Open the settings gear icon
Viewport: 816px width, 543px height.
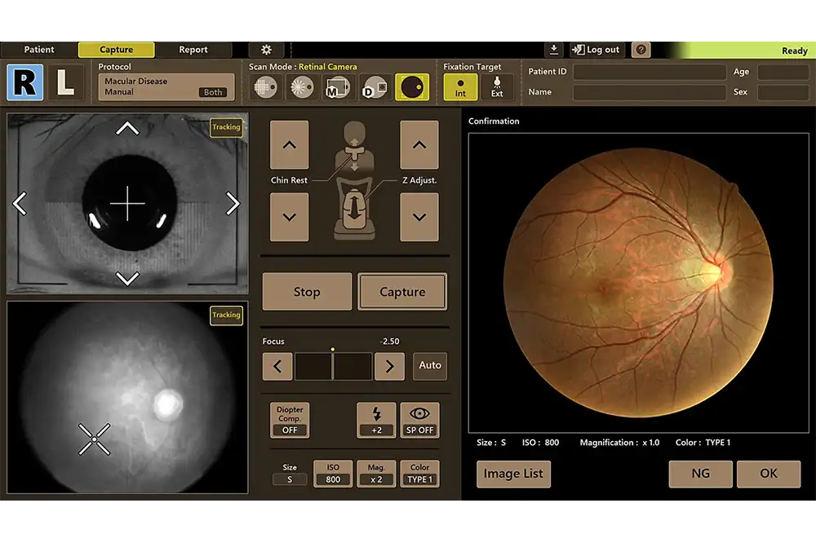266,50
